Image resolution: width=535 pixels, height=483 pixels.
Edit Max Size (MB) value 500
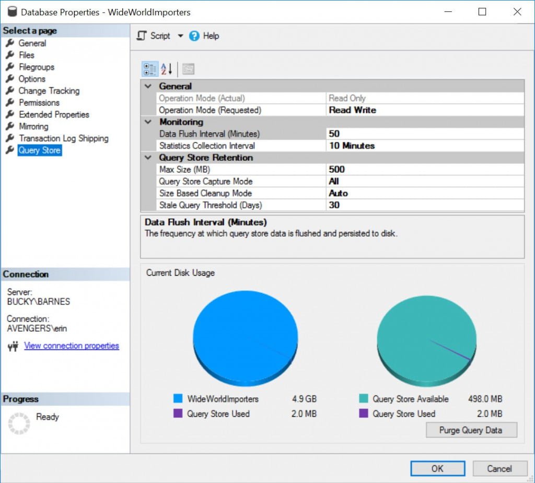425,170
